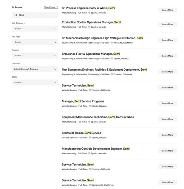The image size is (184, 189).
Task: Open Endurance Fleet & Operations Manager listing
Action: pos(91,54)
